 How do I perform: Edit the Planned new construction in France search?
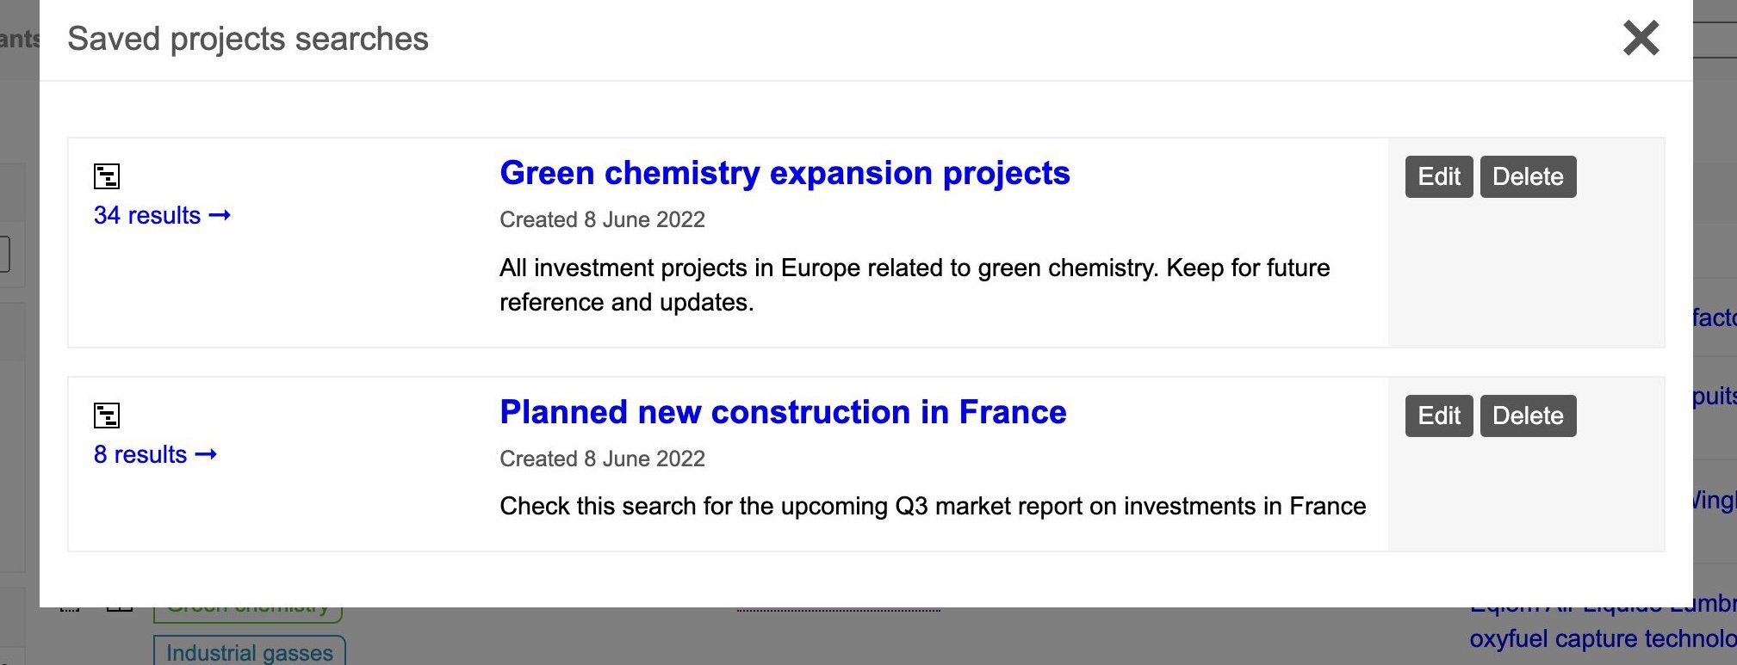point(1437,416)
